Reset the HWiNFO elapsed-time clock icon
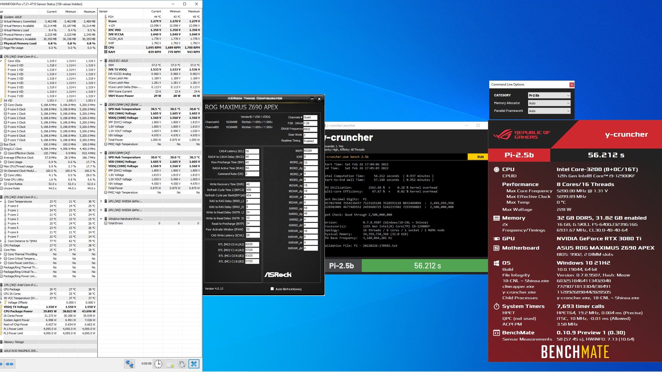 pyautogui.click(x=158, y=364)
